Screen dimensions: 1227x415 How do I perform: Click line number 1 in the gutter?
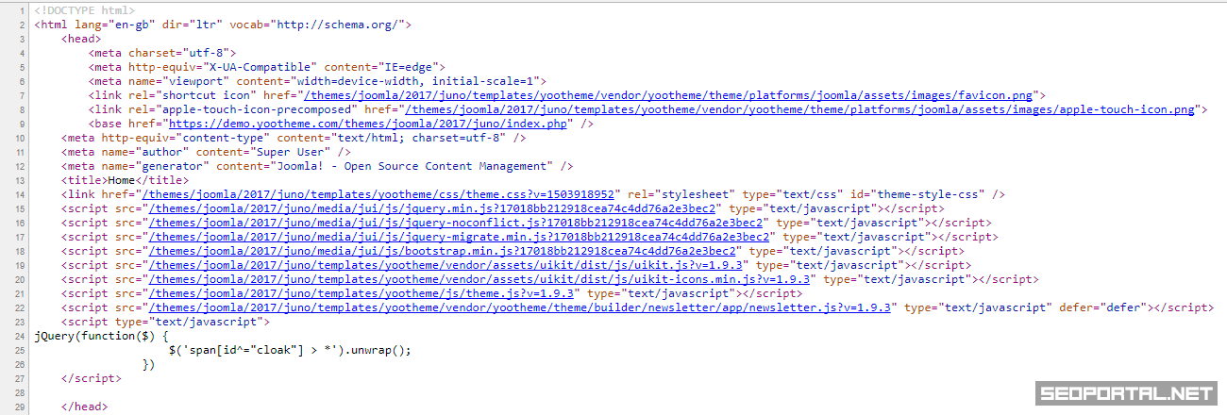click(20, 10)
